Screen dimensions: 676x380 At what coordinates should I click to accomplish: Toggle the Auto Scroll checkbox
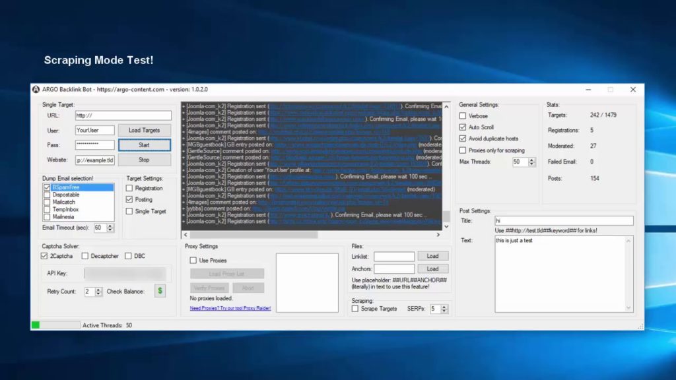[x=463, y=127]
